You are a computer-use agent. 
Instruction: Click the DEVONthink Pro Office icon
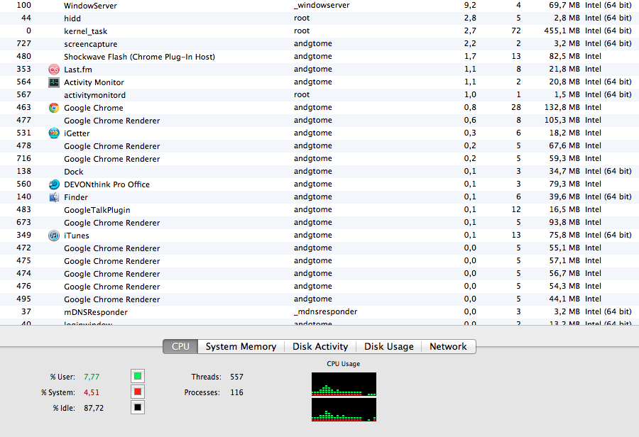[54, 184]
